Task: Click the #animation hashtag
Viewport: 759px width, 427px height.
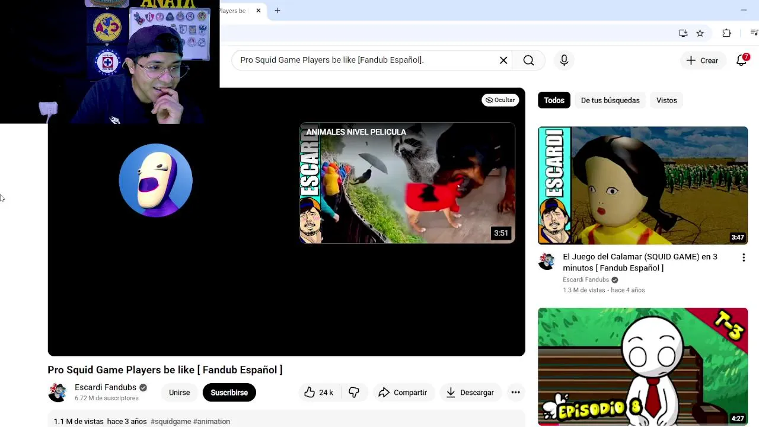Action: pyautogui.click(x=212, y=422)
